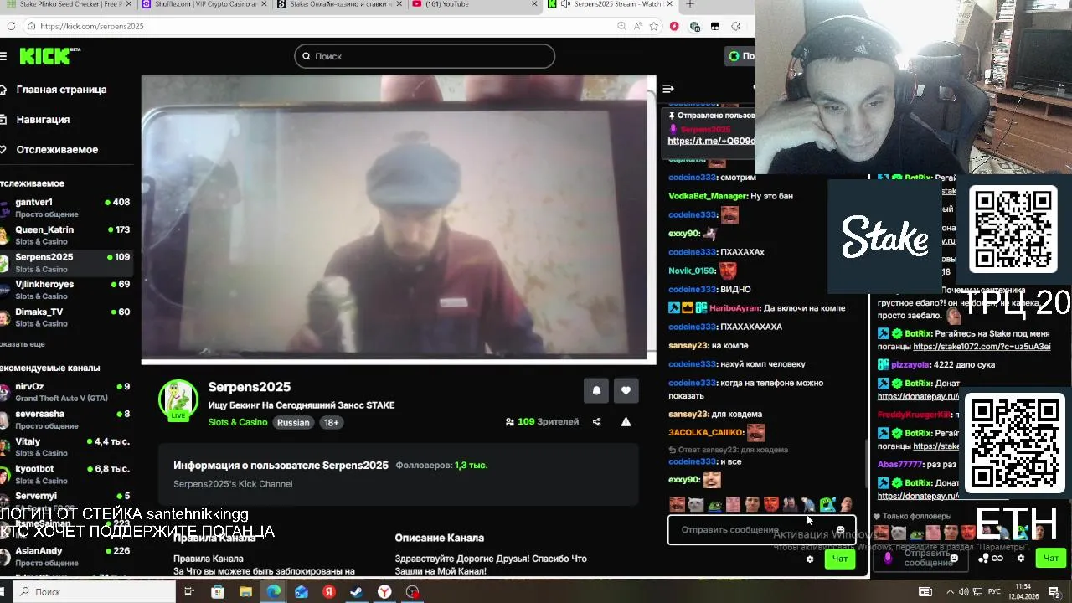Open Task View on taskbar

(189, 591)
